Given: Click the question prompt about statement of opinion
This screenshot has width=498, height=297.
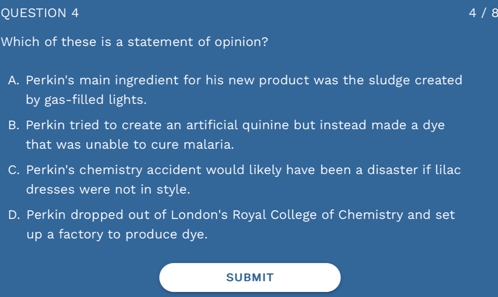Looking at the screenshot, I should click(x=135, y=42).
